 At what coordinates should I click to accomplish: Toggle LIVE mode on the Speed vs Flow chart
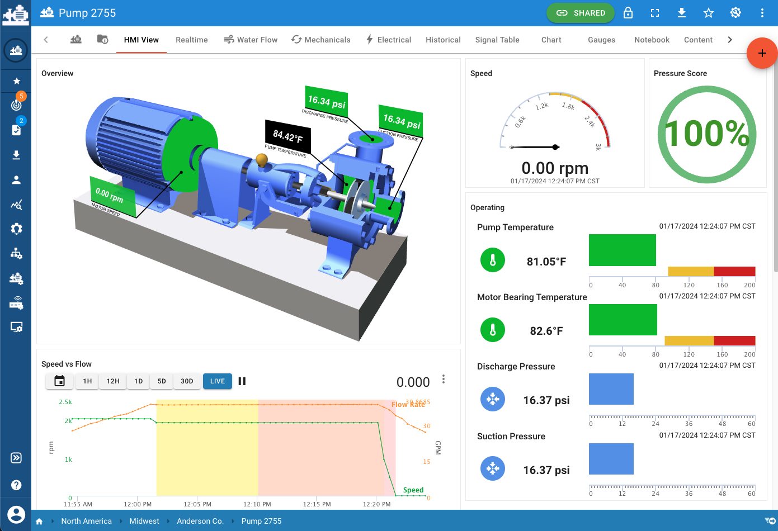click(x=217, y=381)
